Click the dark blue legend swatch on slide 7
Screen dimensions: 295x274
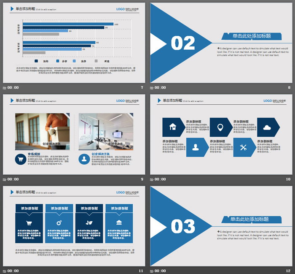point(36,61)
